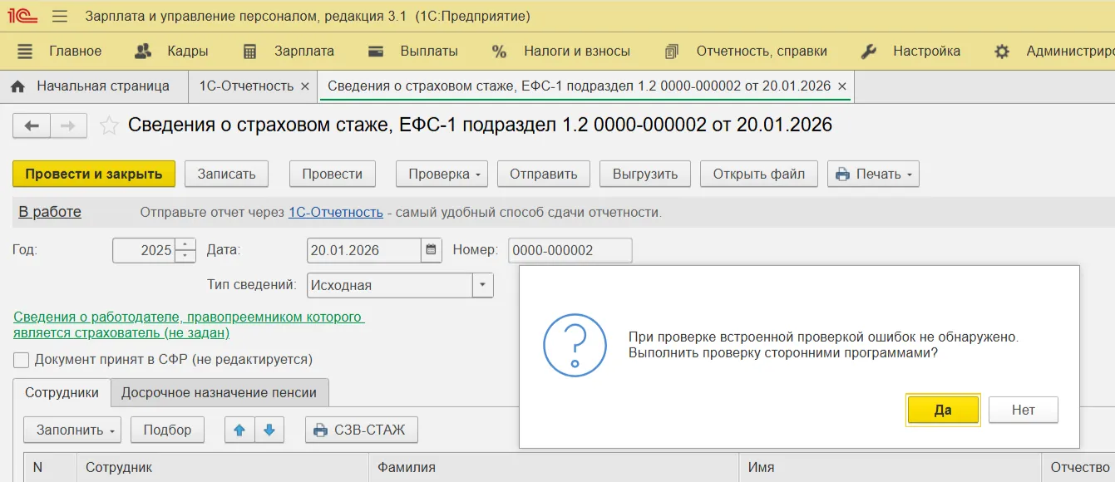
Task: Open the Проверка dropdown button
Action: click(444, 174)
